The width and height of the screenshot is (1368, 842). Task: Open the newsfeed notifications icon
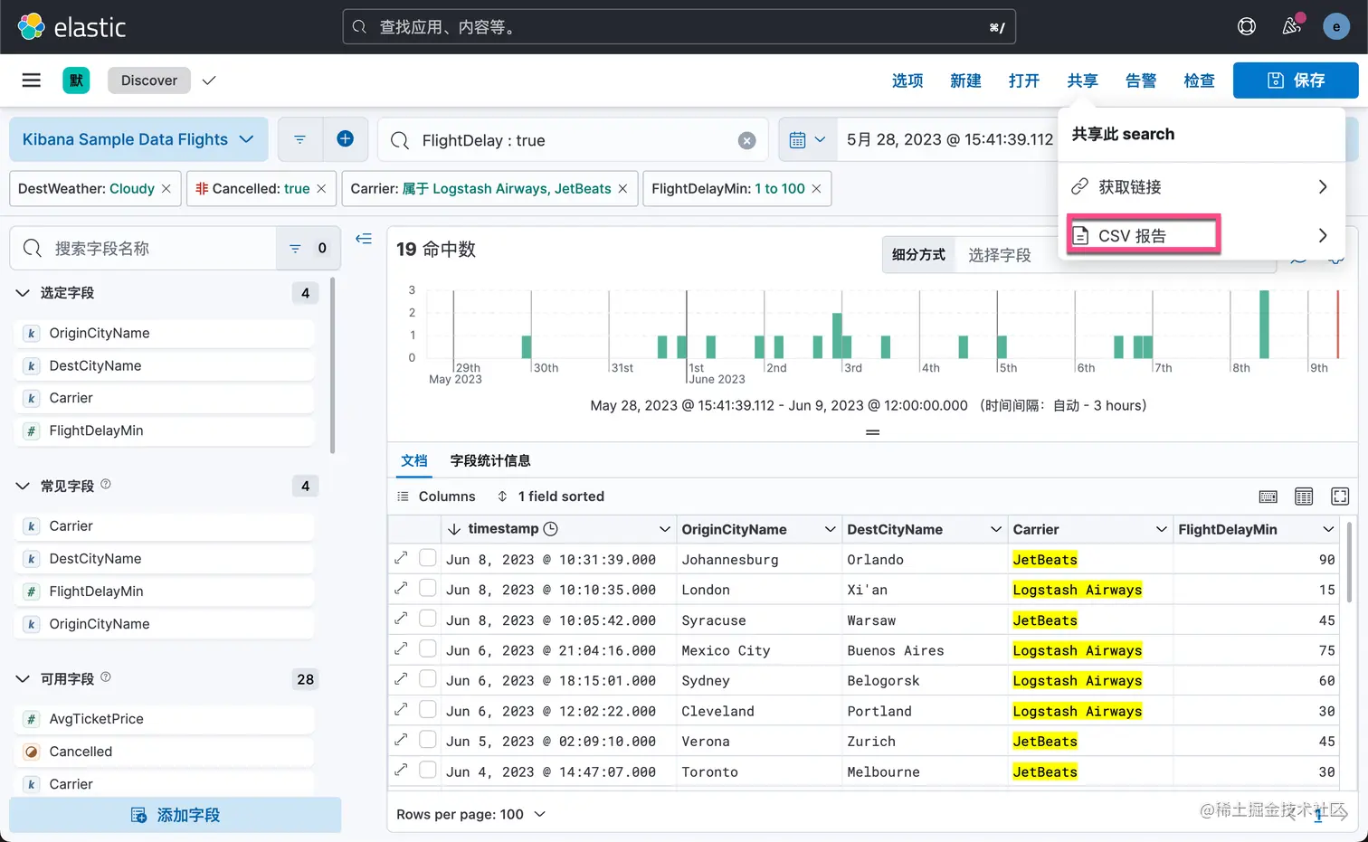1292,26
